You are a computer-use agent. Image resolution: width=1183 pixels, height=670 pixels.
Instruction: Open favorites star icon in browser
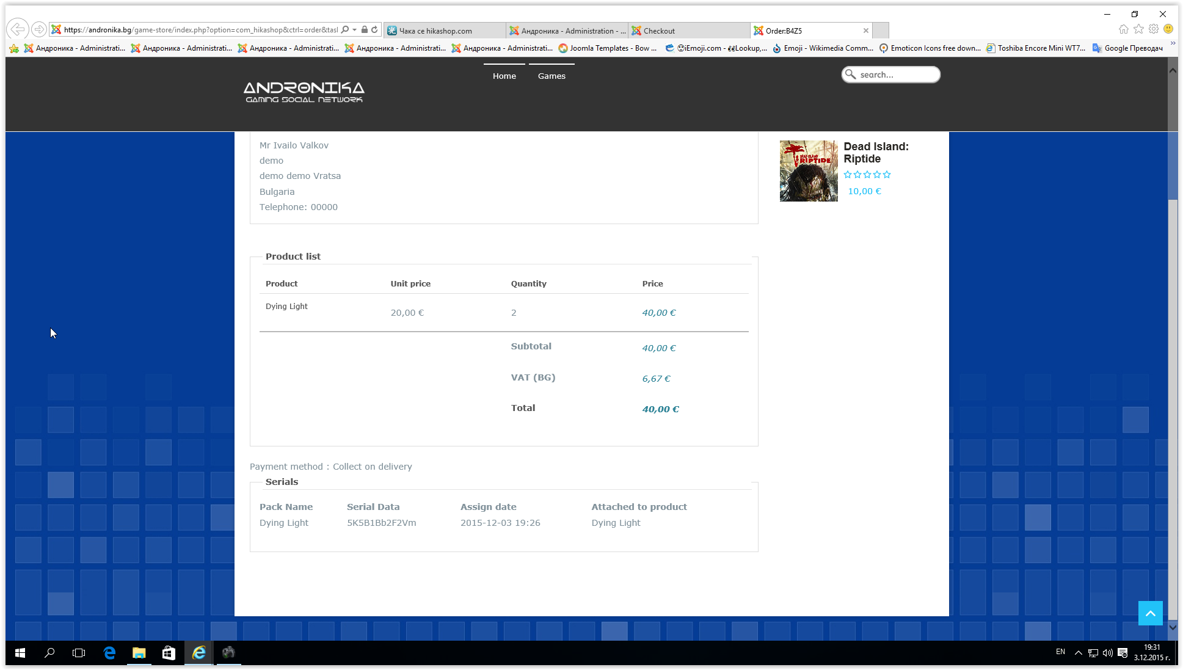pos(1138,29)
